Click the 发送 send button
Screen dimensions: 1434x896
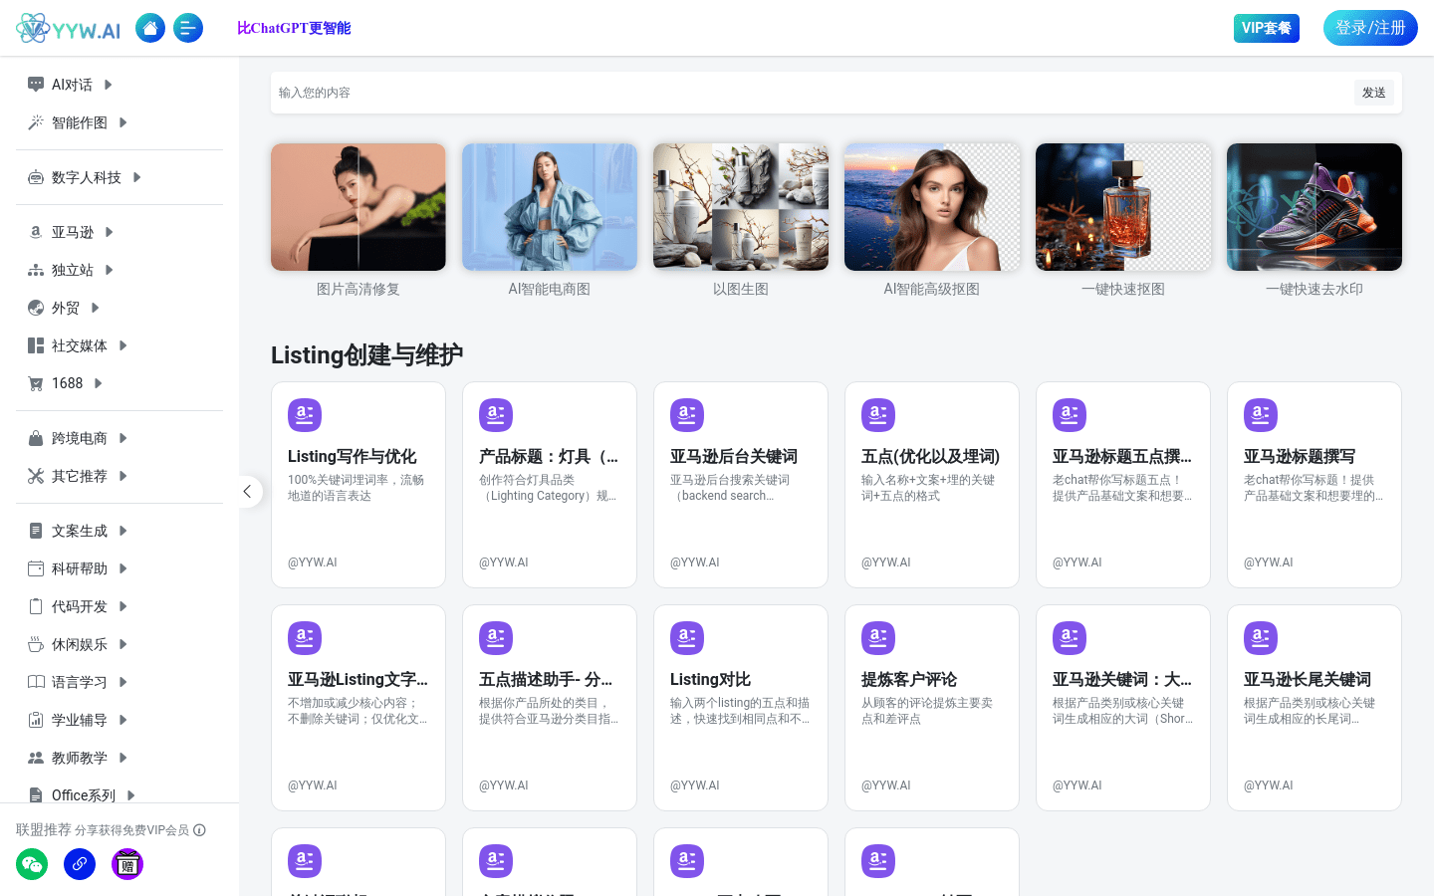tap(1374, 93)
